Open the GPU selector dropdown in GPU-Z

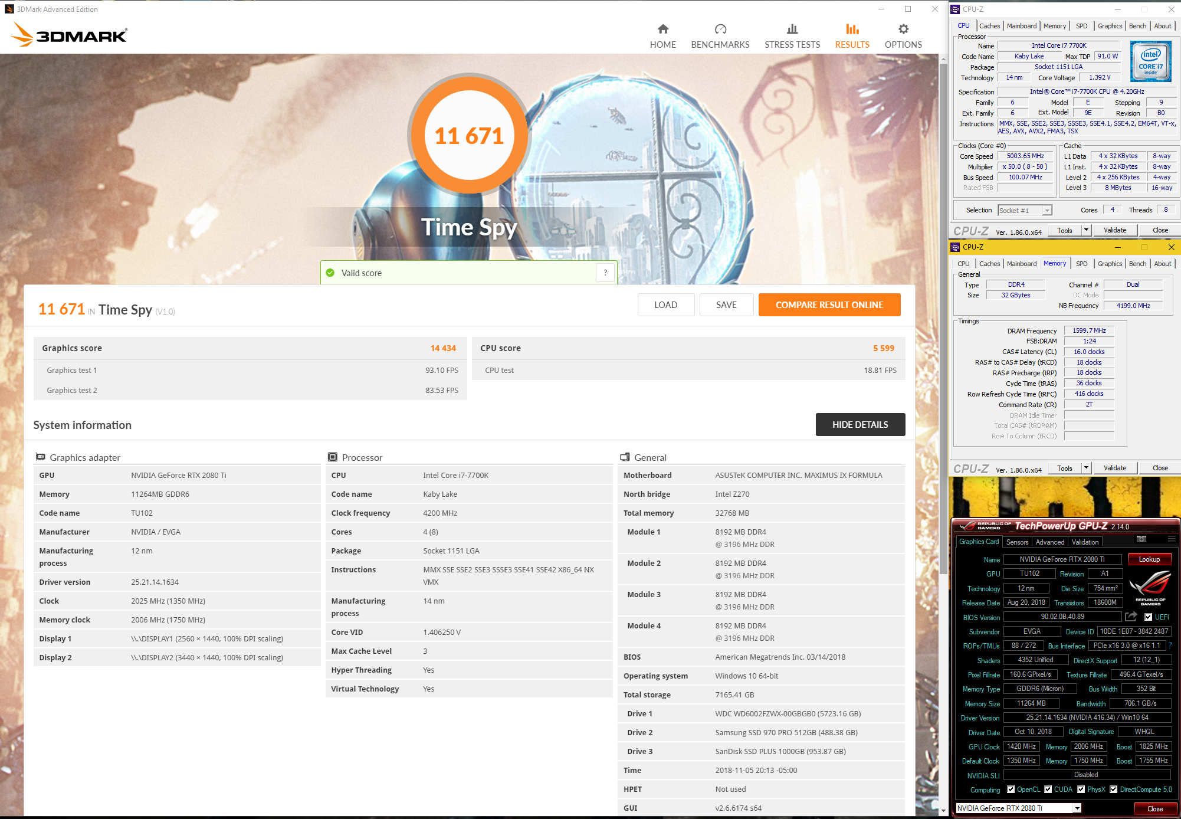(x=1018, y=808)
